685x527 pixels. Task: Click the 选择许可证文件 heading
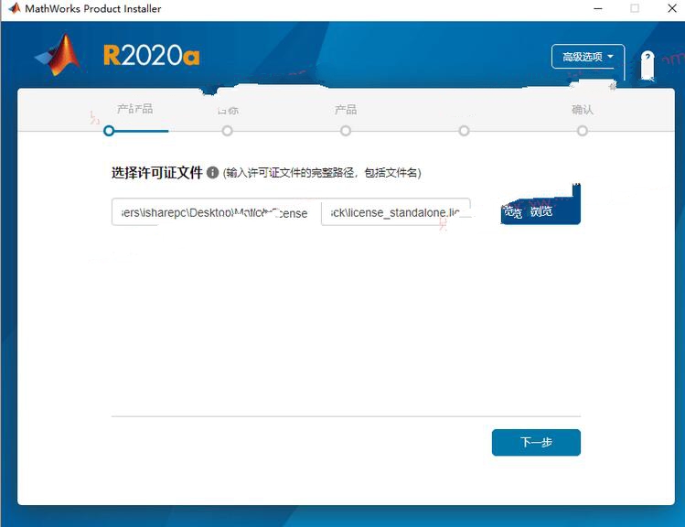click(x=156, y=173)
